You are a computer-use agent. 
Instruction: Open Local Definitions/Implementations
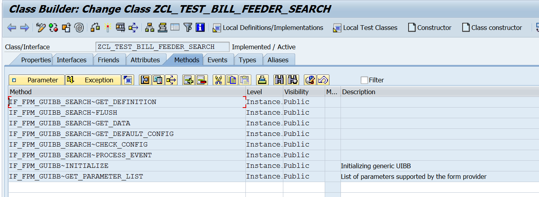point(268,28)
